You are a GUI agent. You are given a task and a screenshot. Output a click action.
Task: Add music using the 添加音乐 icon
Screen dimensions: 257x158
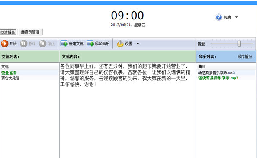tap(90, 44)
